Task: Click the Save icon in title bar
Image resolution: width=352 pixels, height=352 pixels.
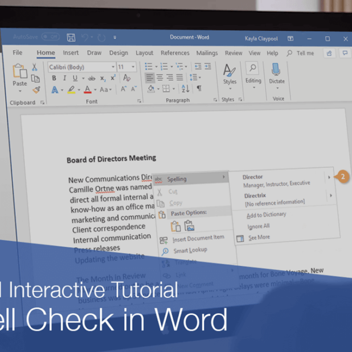Action: (71, 37)
